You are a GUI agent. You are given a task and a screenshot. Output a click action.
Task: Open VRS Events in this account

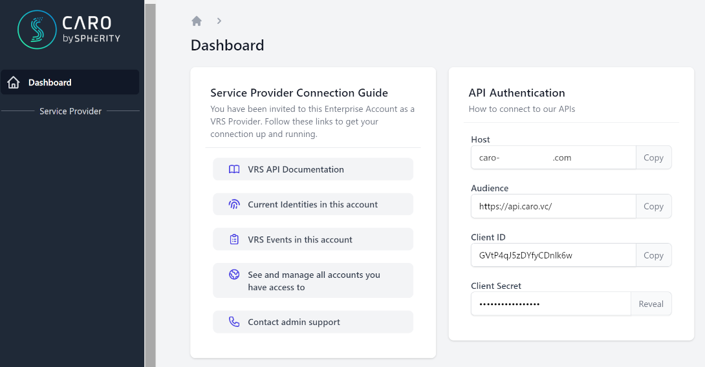(x=313, y=240)
